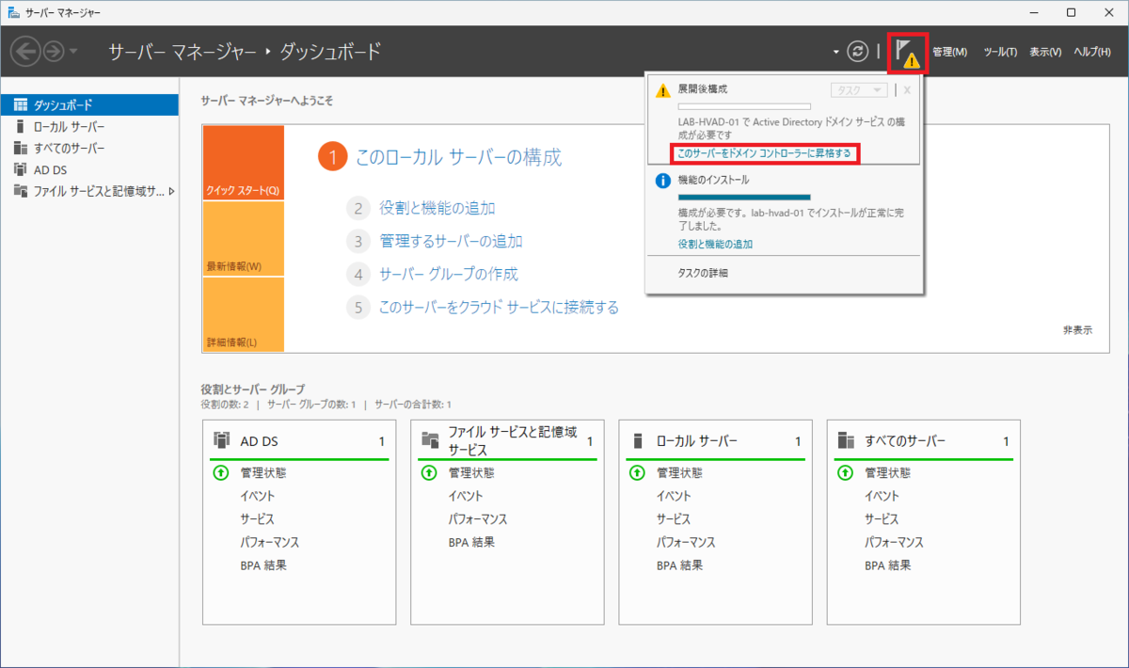
Task: Open イベント in ファイル サービスと記憶域 tile
Action: coord(466,496)
